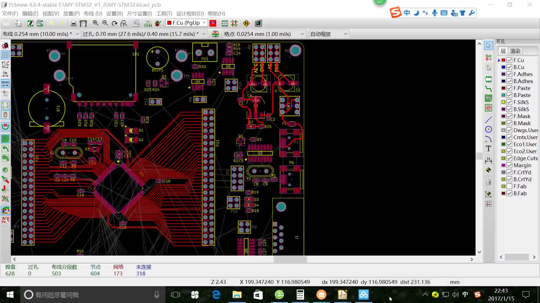
Task: Open Microsoft Edge from the taskbar
Action: [x=216, y=295]
